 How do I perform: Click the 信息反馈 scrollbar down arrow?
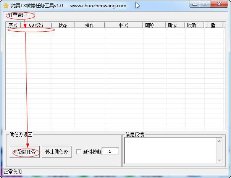coord(219,160)
